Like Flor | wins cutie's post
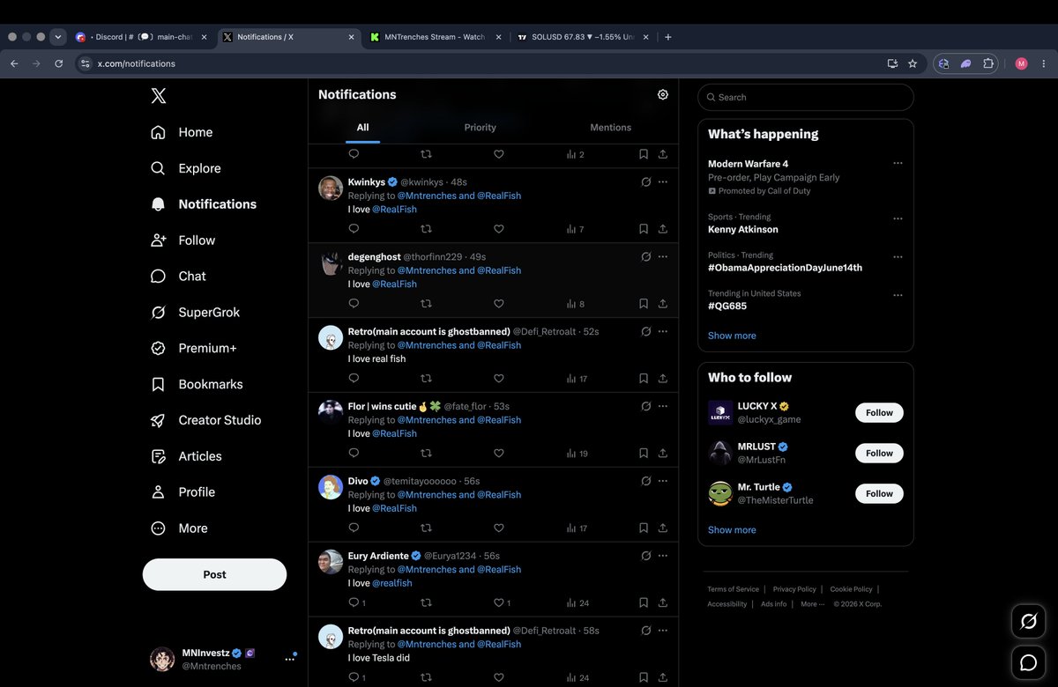Screen dimensions: 1058x687 pyautogui.click(x=498, y=454)
